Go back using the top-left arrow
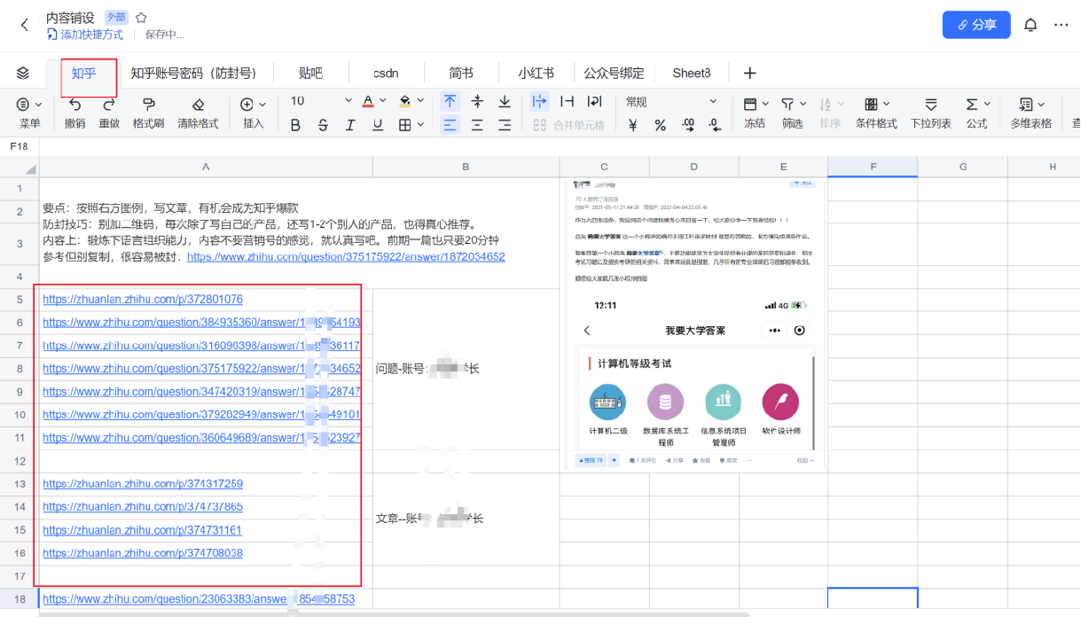The height and width of the screenshot is (617, 1081). 24,25
